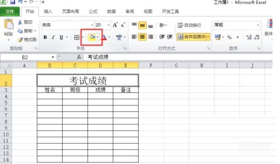Open the 公式 ribbon tab

93,12
